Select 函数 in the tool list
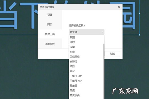 click(86, 66)
